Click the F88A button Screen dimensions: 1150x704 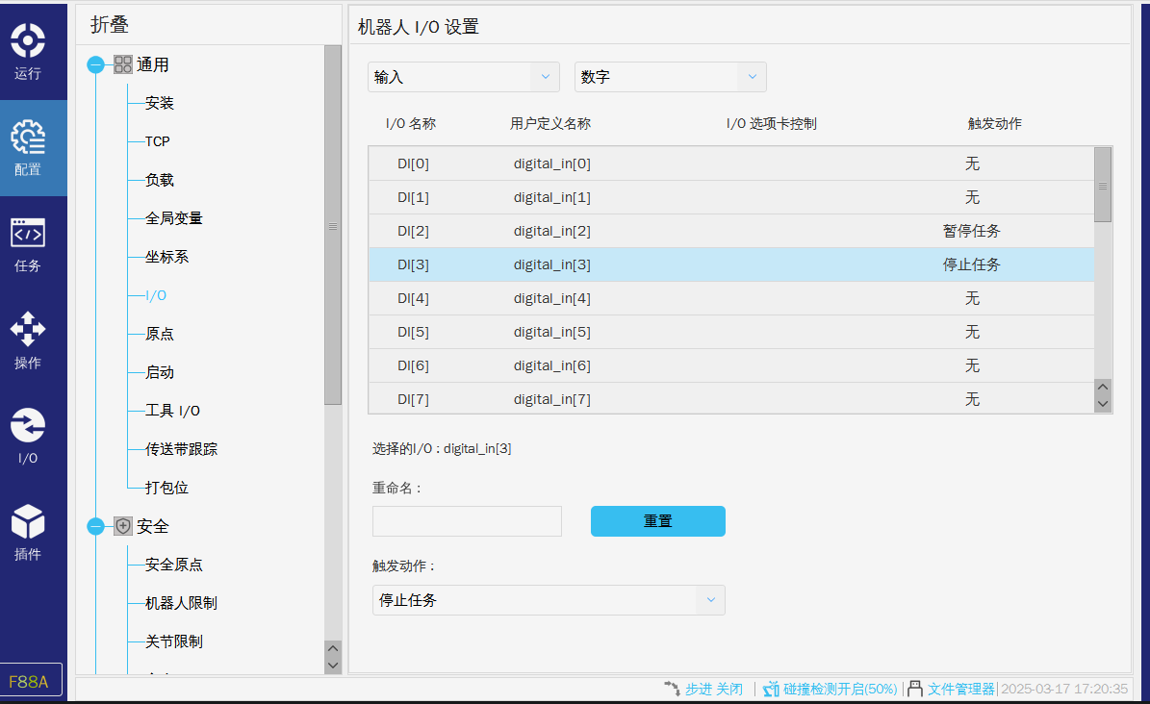[31, 681]
